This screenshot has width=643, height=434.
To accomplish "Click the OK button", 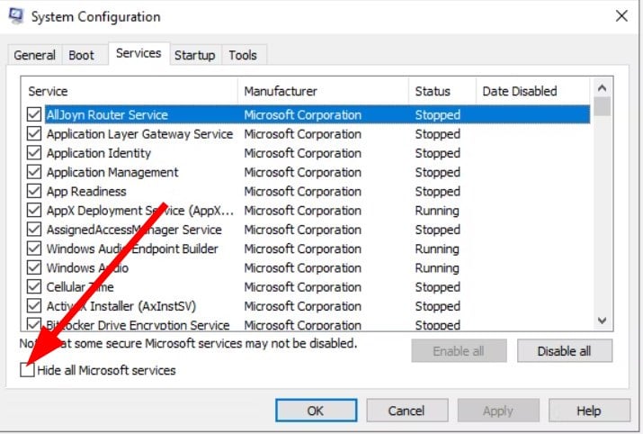I will coord(315,411).
